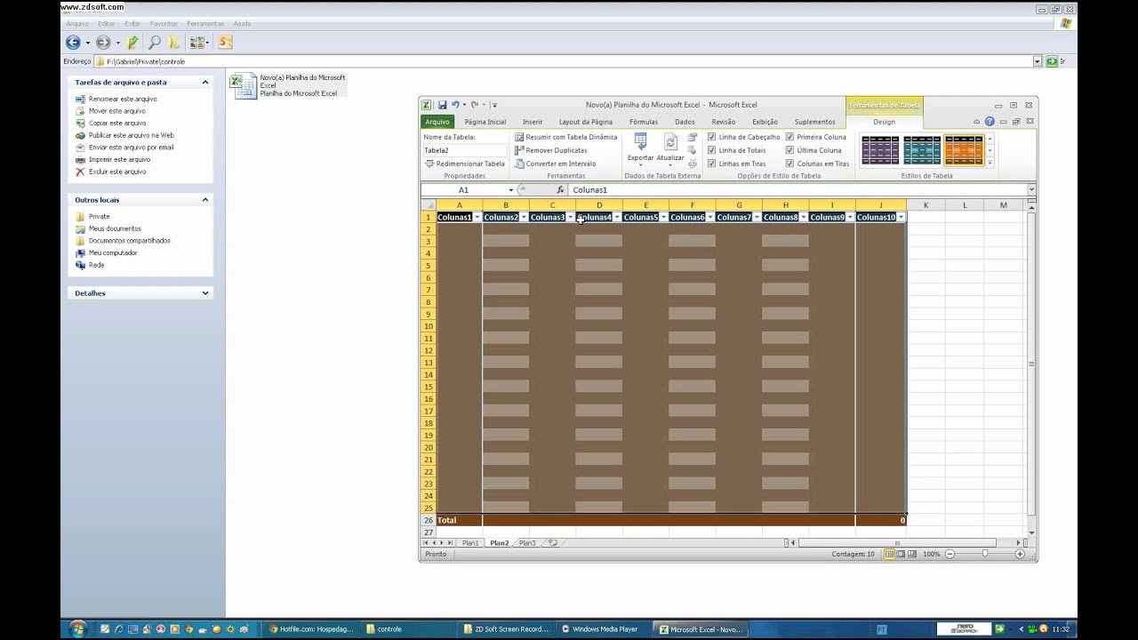Click the Exportar table icon
Viewport: 1138px width, 640px height.
point(640,142)
